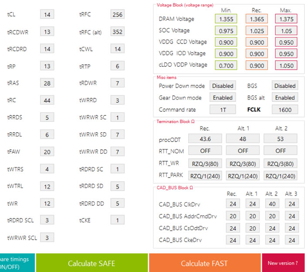305x272 pixels.
Task: Select the FCLK value 1600
Action: point(285,110)
